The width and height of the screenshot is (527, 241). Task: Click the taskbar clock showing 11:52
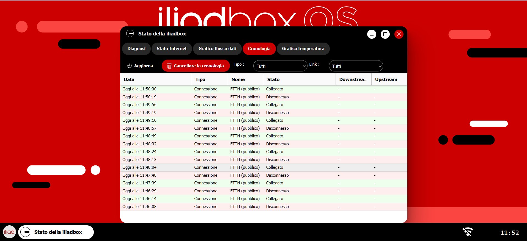pyautogui.click(x=509, y=233)
